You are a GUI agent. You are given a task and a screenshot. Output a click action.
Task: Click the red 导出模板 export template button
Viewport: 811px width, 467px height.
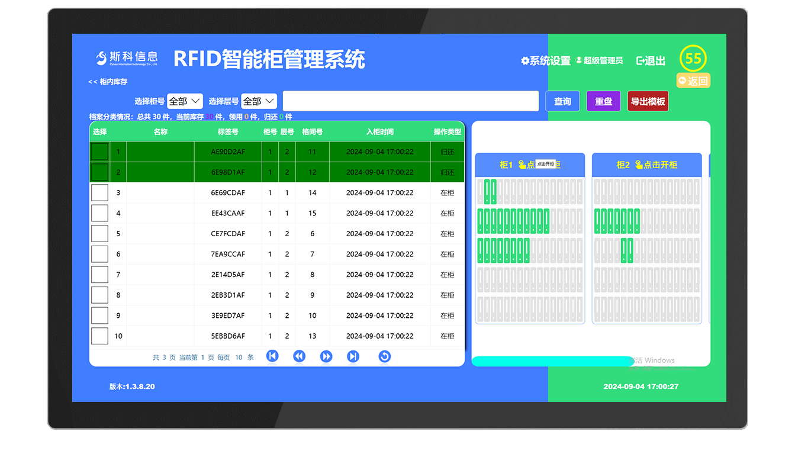[x=648, y=101]
